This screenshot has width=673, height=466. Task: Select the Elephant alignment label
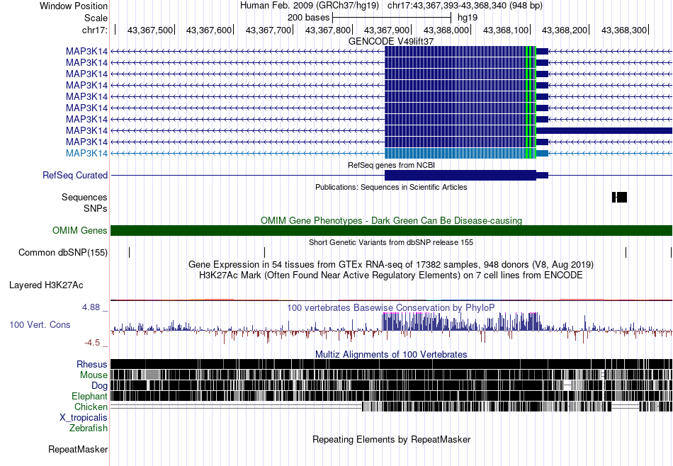pos(90,396)
